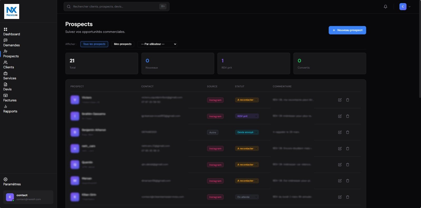Click the Instagram badge in the En attente row

215,197
